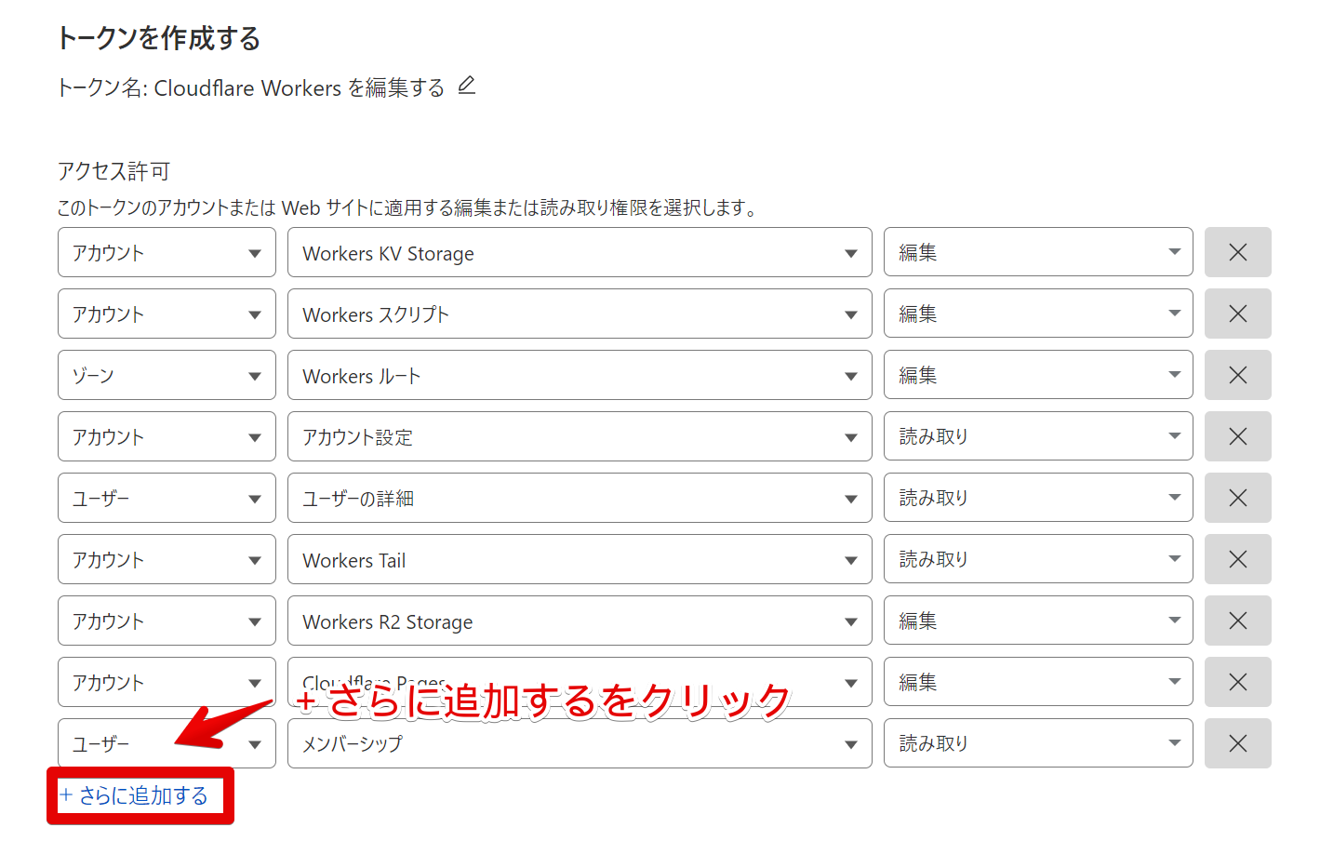Image resolution: width=1320 pixels, height=841 pixels.
Task: Remove the アカウント設定 permission row
Action: coord(1237,436)
